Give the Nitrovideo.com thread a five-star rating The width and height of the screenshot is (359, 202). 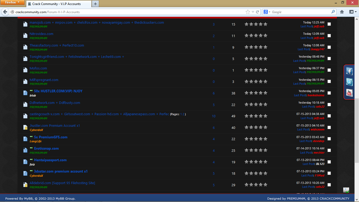(x=265, y=36)
